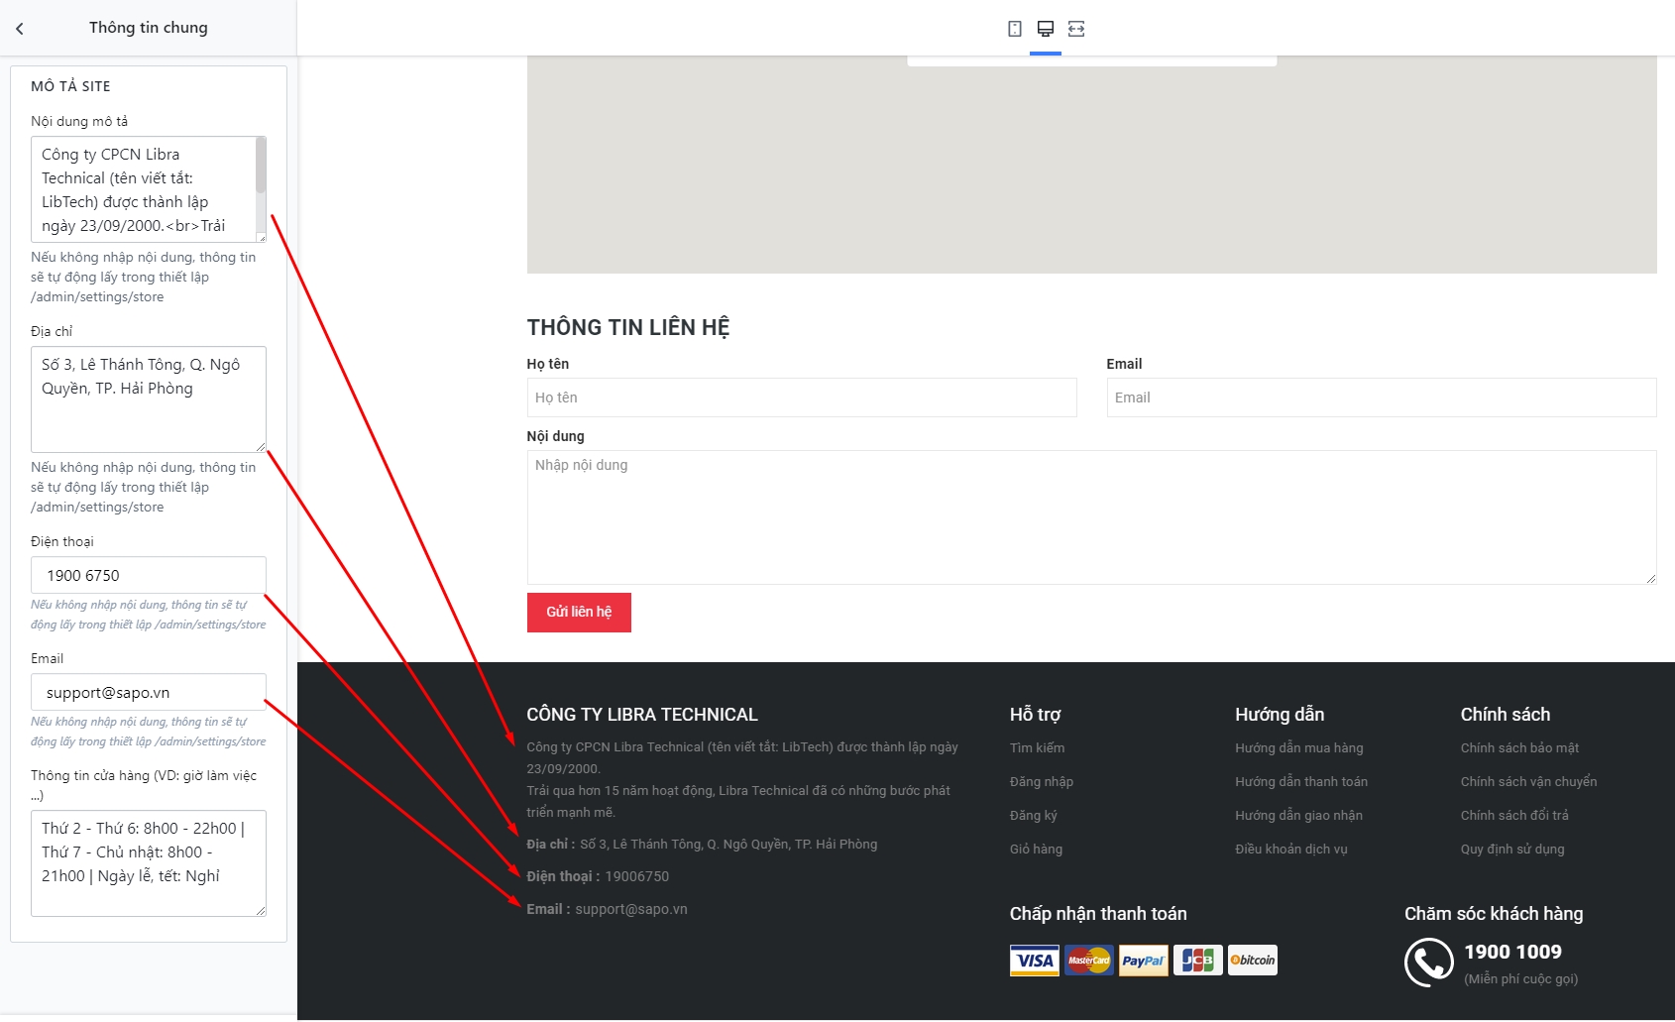Click into the Địa chỉ textarea
This screenshot has height=1022, width=1675.
(x=149, y=399)
